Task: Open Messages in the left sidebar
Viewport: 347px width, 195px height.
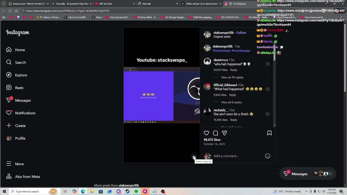Action: pyautogui.click(x=19, y=100)
